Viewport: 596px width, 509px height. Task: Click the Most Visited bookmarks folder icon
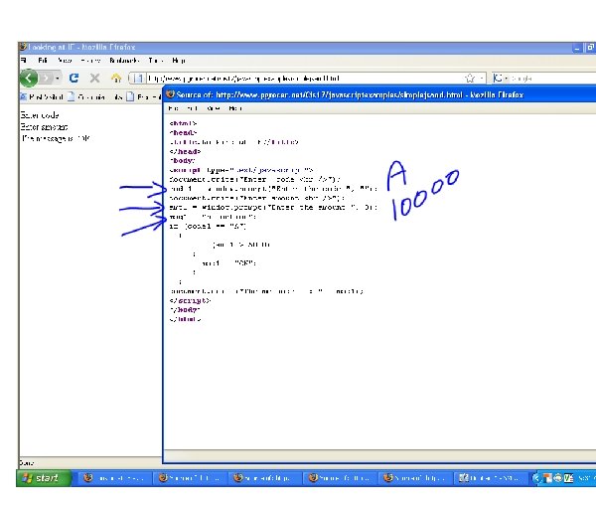pos(24,96)
